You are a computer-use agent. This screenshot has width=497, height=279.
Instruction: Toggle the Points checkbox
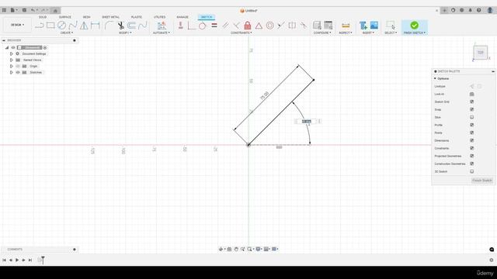pyautogui.click(x=471, y=133)
